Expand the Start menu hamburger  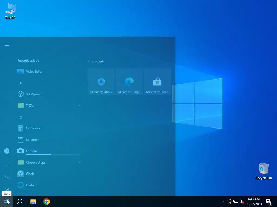click(x=7, y=44)
